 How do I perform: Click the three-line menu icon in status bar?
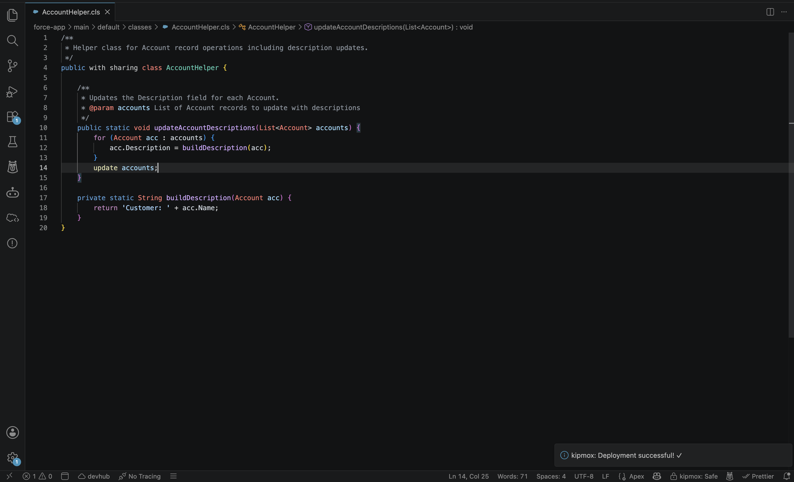coord(173,476)
